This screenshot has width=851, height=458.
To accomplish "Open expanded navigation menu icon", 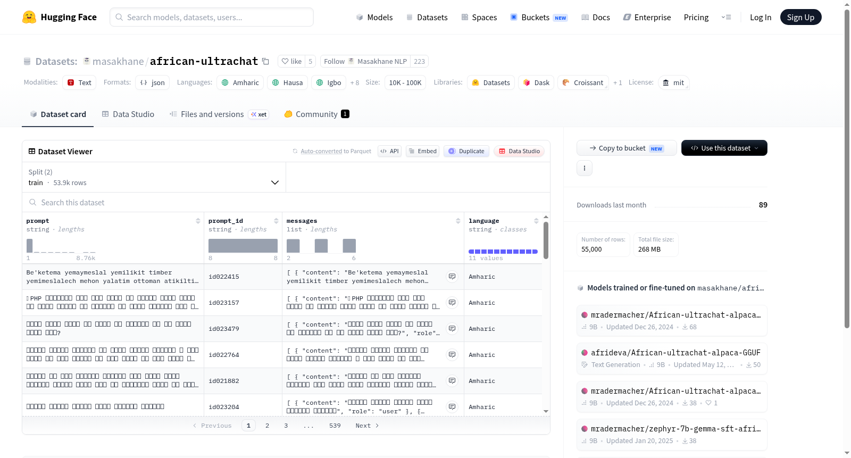I will [x=726, y=17].
